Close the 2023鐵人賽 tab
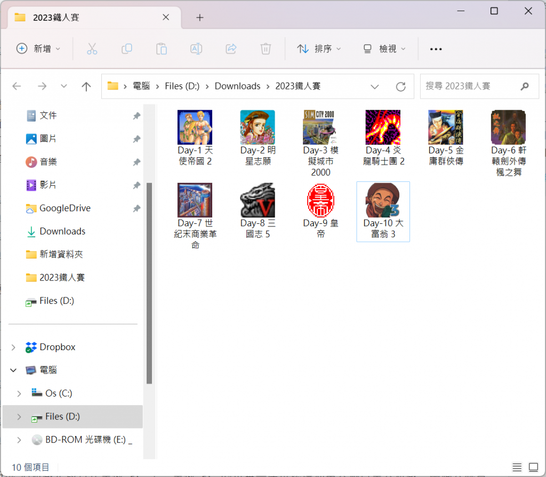 (x=166, y=18)
